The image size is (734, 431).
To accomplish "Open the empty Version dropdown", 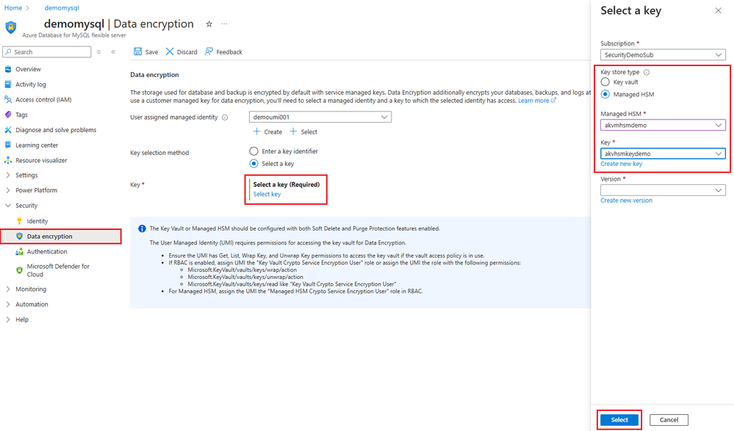I will coord(663,190).
